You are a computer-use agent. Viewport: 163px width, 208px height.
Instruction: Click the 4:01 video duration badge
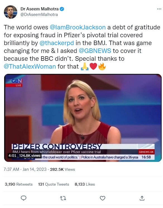coord(12,155)
